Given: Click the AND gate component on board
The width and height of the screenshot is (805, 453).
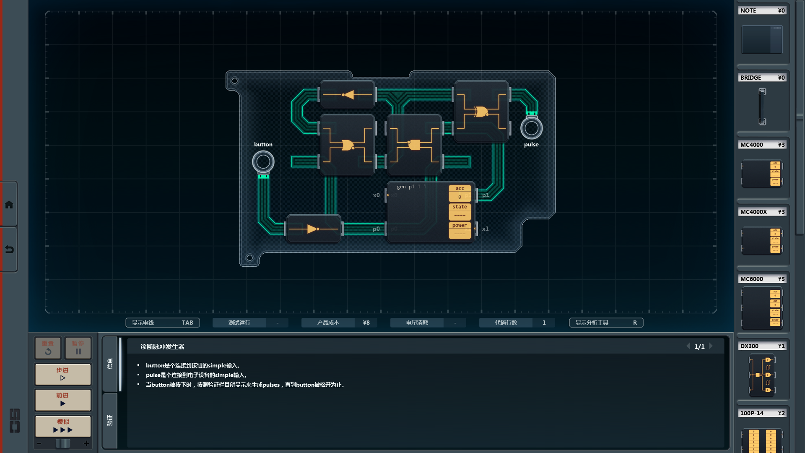Looking at the screenshot, I should point(414,145).
